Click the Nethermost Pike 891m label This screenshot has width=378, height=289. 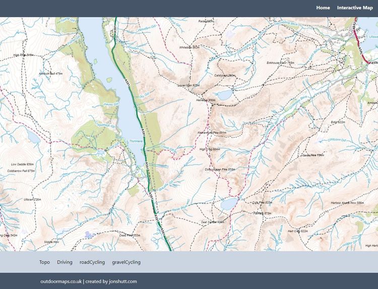pyautogui.click(x=212, y=133)
